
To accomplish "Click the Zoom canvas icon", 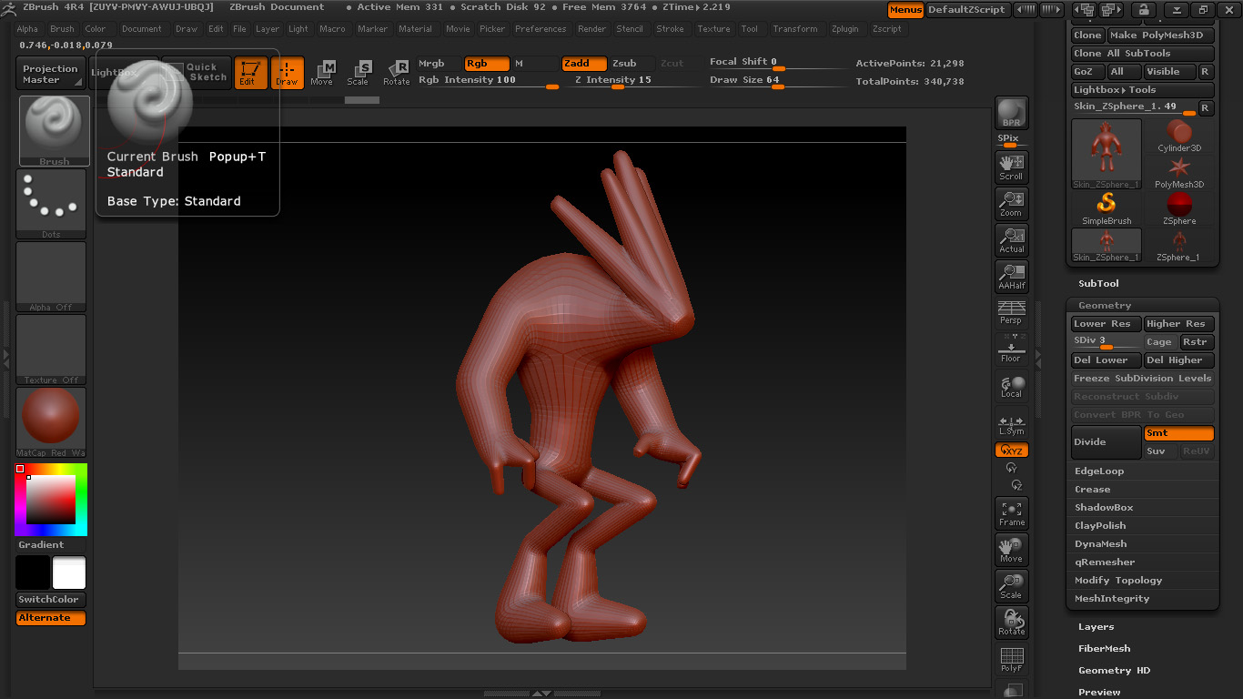I will point(1011,204).
